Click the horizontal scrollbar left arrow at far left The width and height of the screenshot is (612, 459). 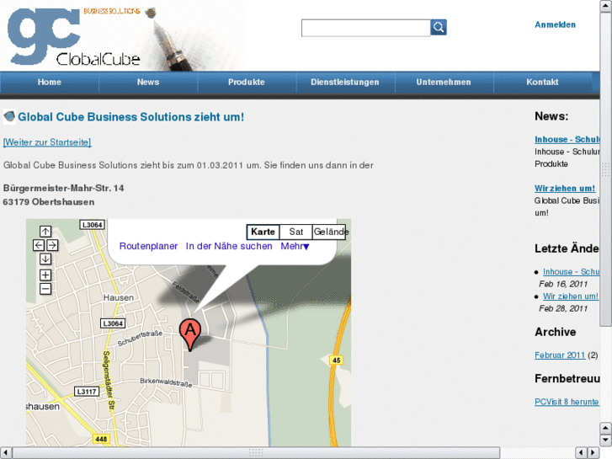pyautogui.click(x=5, y=453)
